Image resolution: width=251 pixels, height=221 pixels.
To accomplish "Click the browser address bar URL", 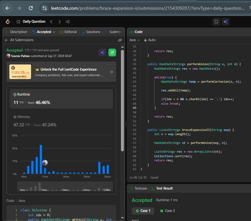I will click(148, 8).
